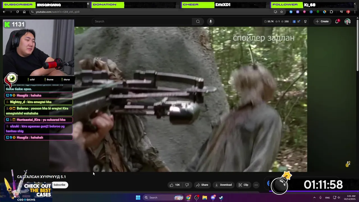Click Huvtsastai_Kira's chat message
The height and width of the screenshot is (202, 359).
[39, 120]
